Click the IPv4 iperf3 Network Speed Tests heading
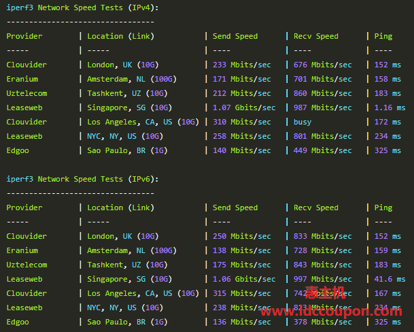The width and height of the screenshot is (414, 332). click(82, 7)
